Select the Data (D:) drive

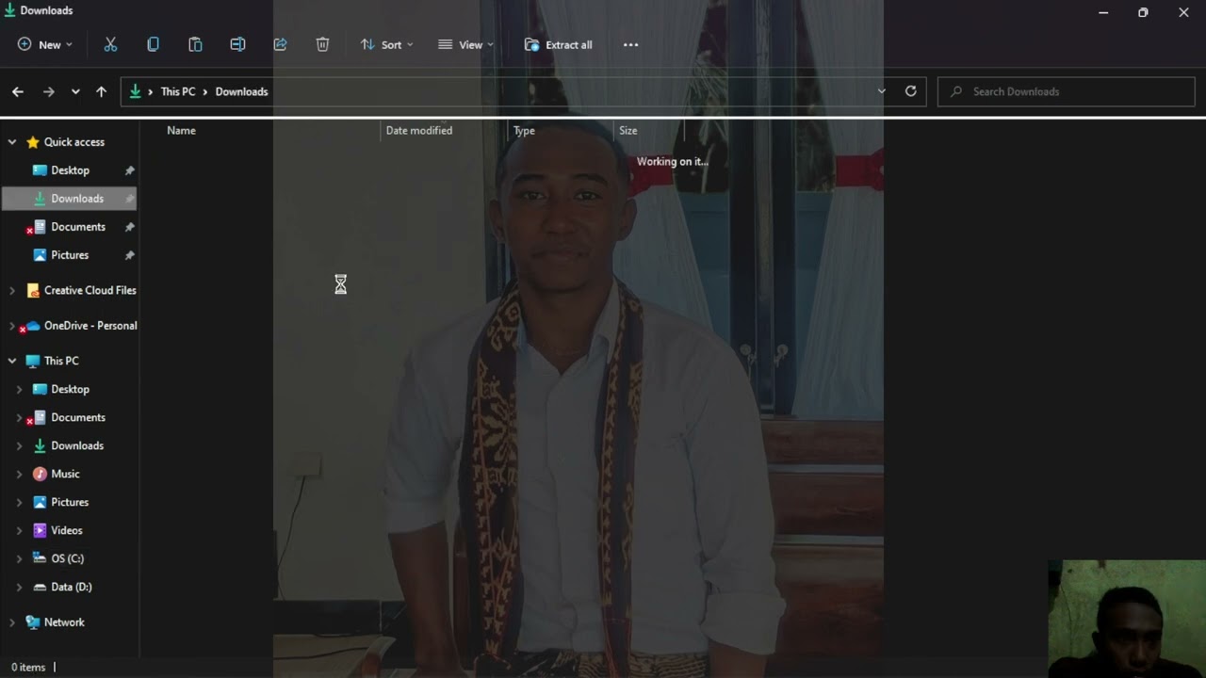[70, 587]
